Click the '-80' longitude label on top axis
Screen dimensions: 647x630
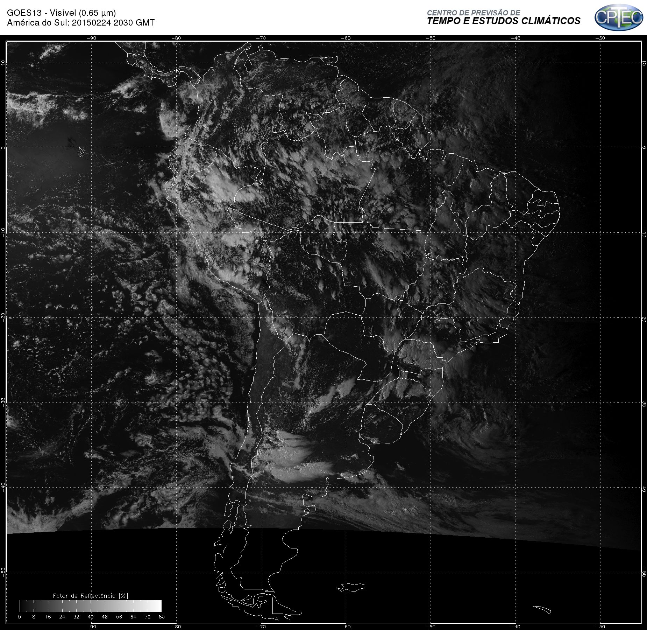pyautogui.click(x=176, y=38)
